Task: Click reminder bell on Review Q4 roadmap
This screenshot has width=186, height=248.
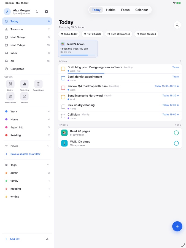Action: [178, 86]
